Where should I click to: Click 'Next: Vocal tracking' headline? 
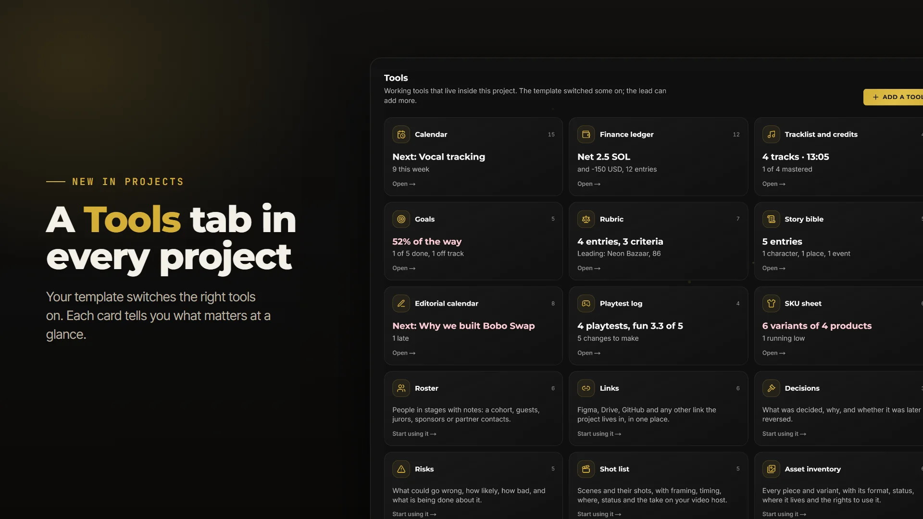coord(439,157)
